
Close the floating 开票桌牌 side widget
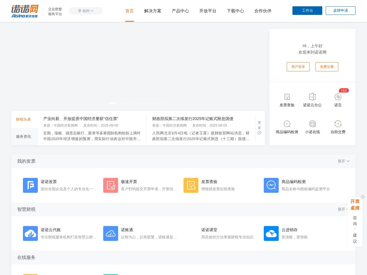pyautogui.click(x=363, y=197)
